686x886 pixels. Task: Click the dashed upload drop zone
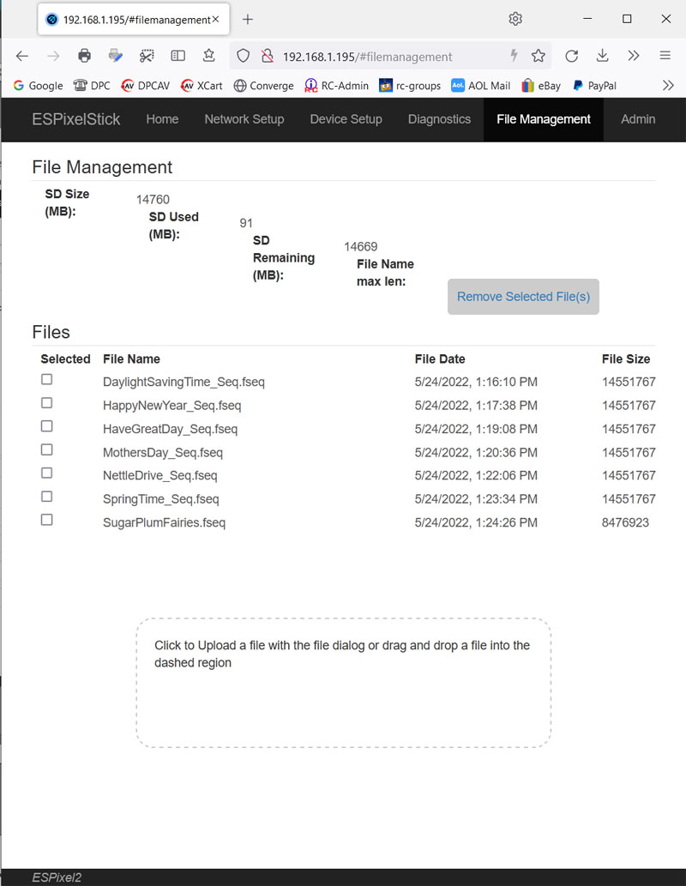[x=343, y=682]
